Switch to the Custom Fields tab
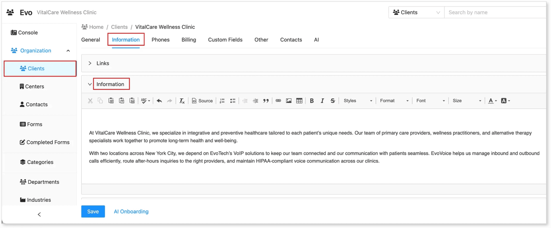Image resolution: width=551 pixels, height=228 pixels. point(225,40)
